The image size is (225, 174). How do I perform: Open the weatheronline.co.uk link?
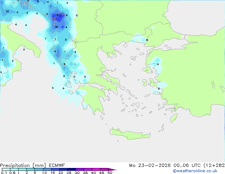[195, 171]
